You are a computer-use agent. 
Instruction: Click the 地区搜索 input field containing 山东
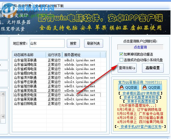click(x=47, y=43)
